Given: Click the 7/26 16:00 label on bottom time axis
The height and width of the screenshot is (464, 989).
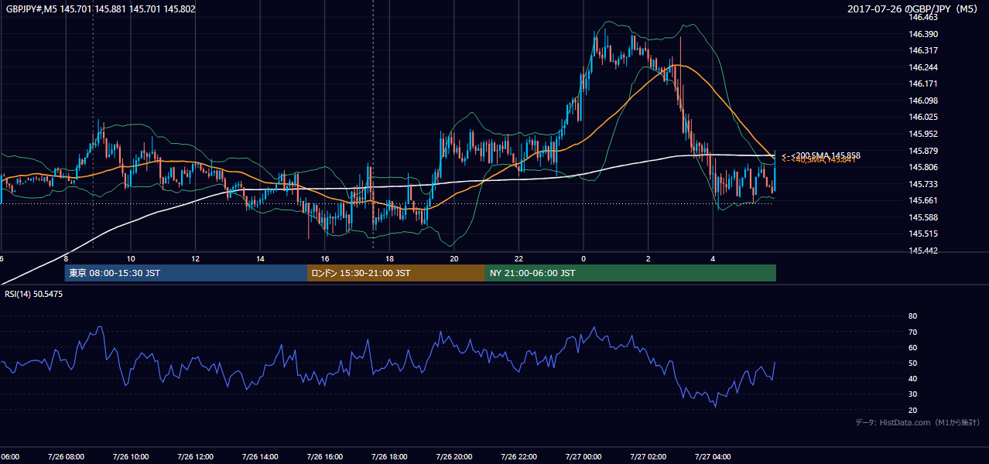Looking at the screenshot, I should pyautogui.click(x=325, y=457).
